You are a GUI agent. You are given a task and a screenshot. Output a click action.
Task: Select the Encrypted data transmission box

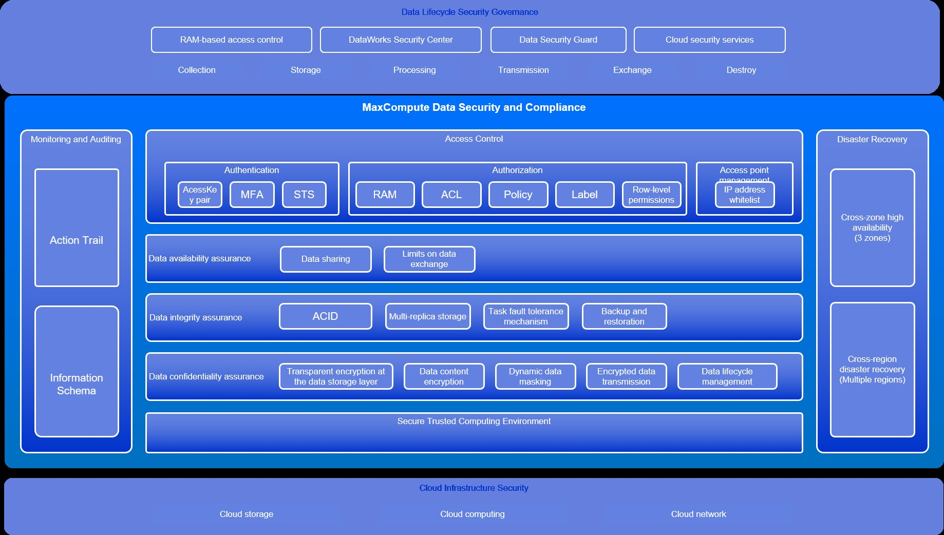(626, 376)
